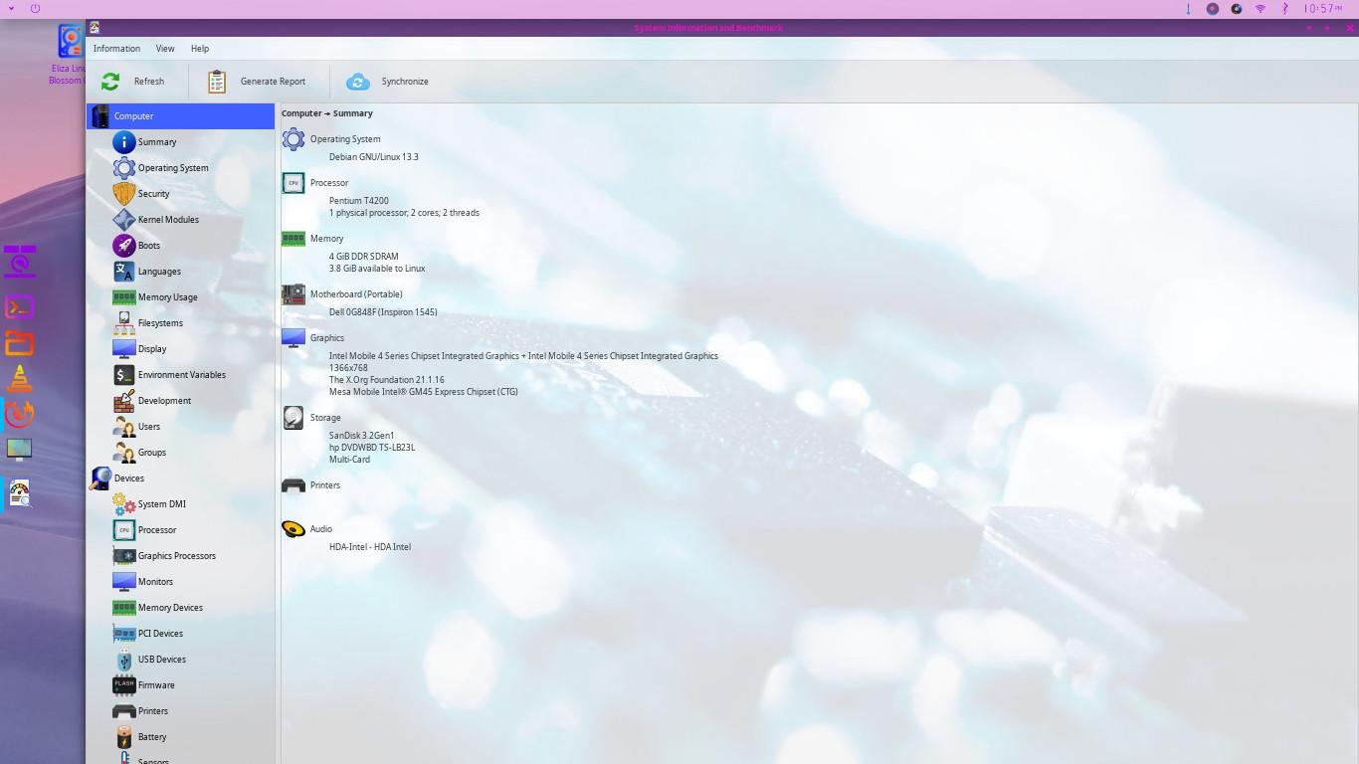Viewport: 1359px width, 764px height.
Task: Click the Audio heading in the summary
Action: [x=321, y=529]
